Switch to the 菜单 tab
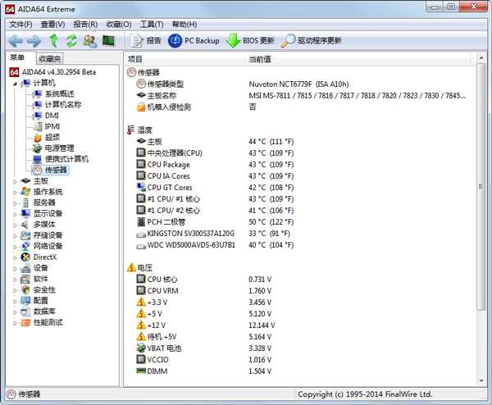 click(17, 57)
